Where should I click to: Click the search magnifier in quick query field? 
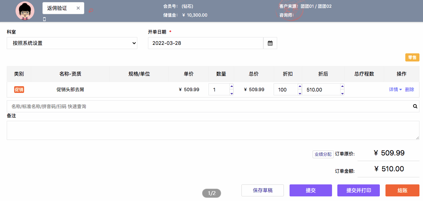tap(415, 107)
